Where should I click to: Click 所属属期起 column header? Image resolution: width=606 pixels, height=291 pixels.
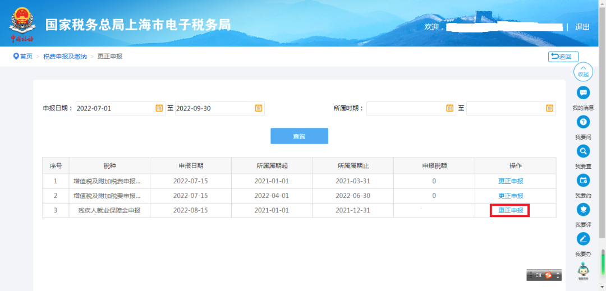(272, 165)
